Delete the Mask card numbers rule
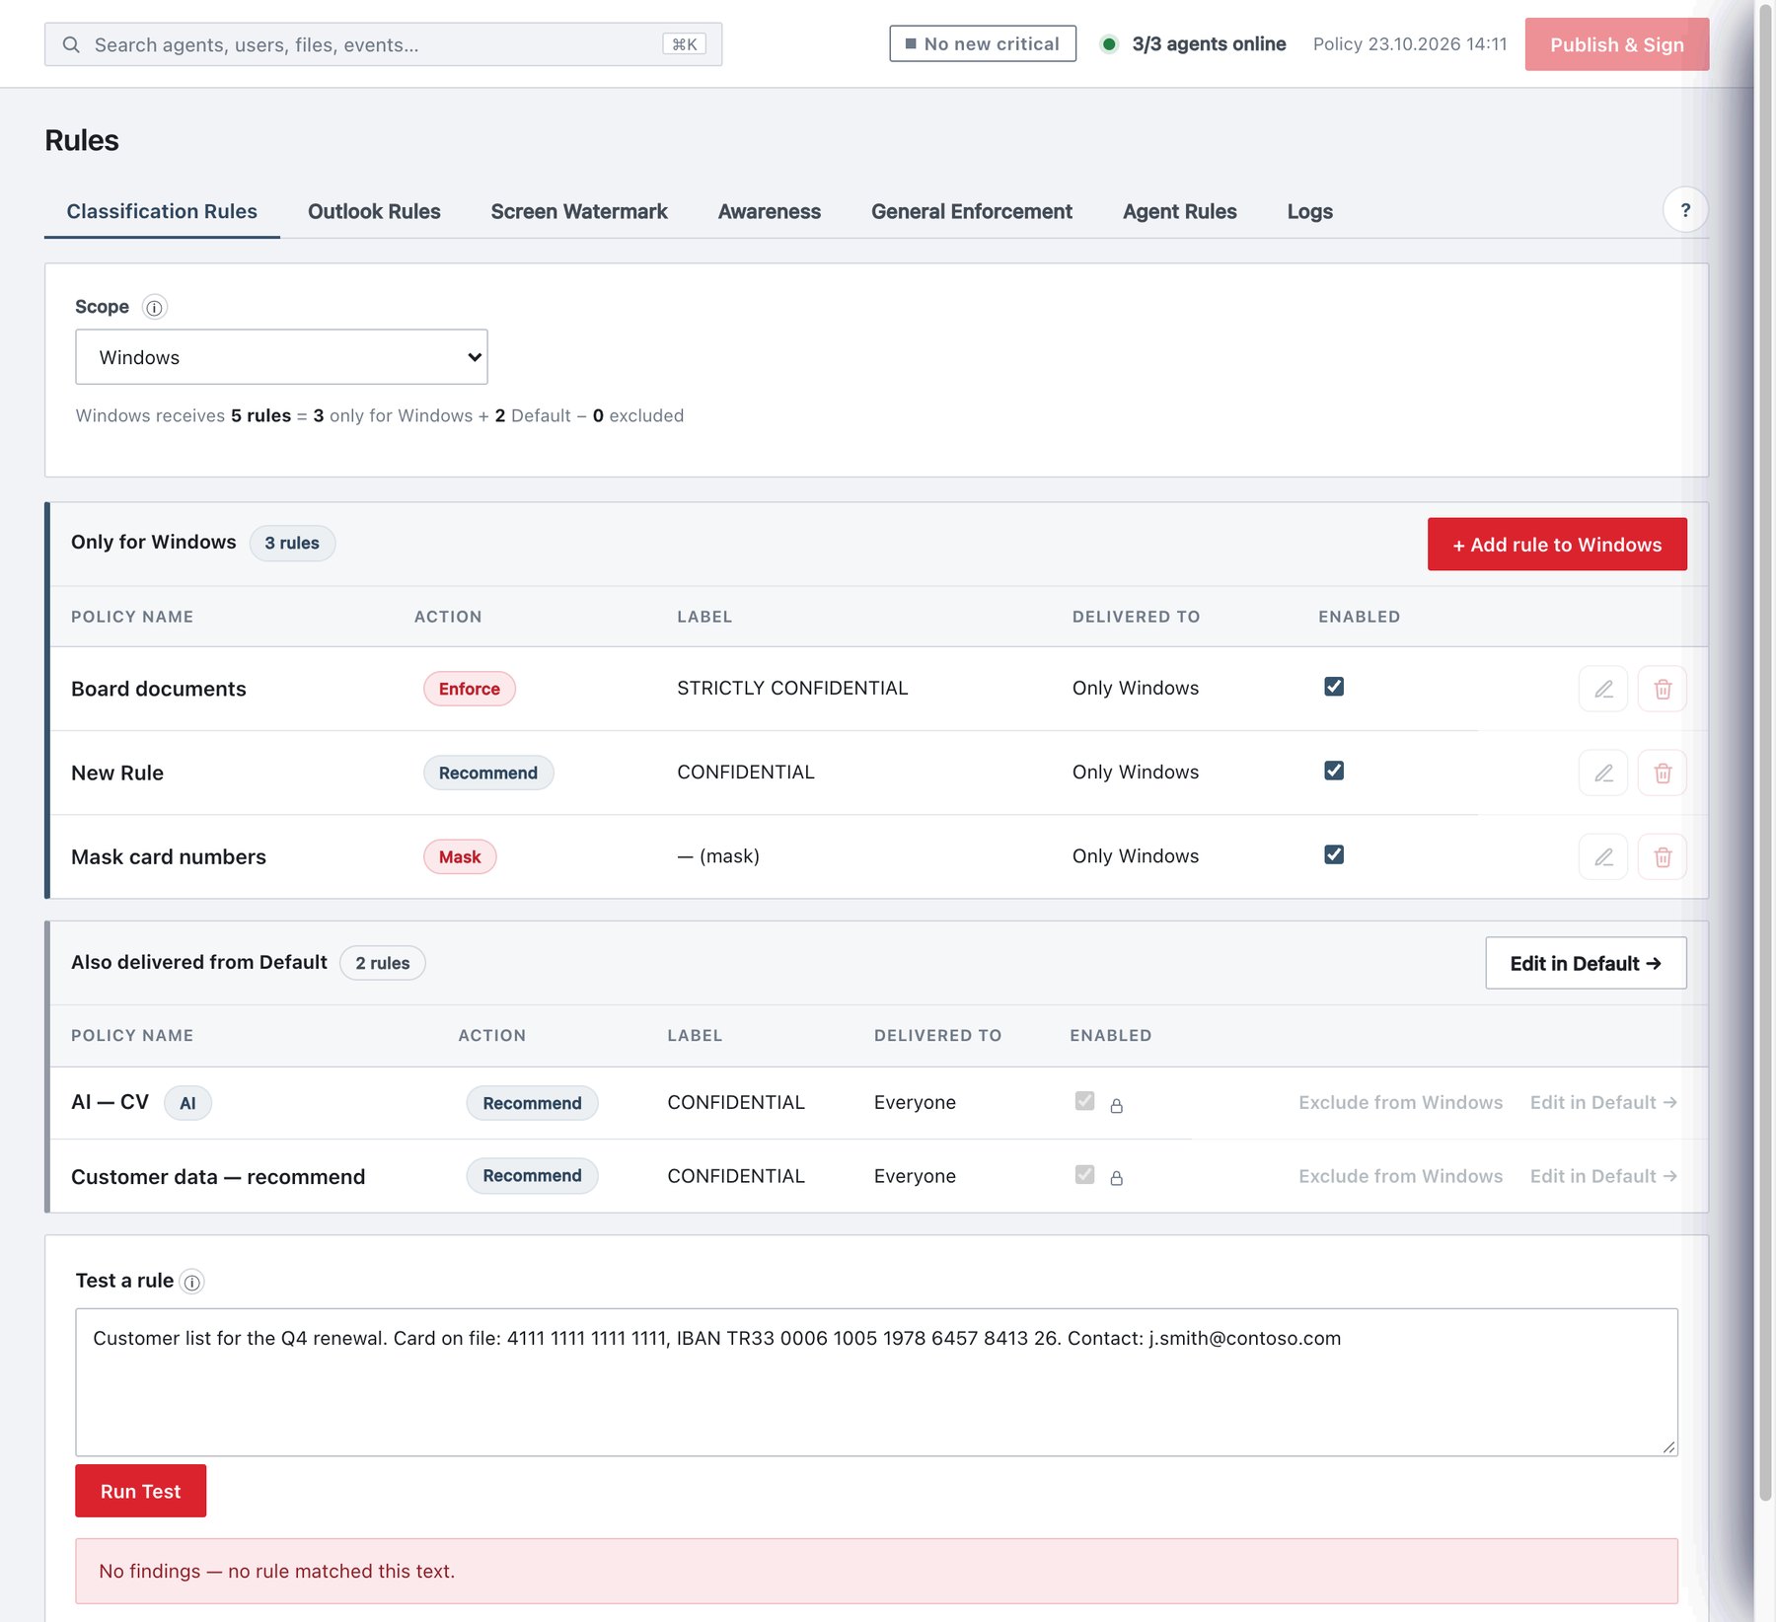The image size is (1776, 1622). (1663, 856)
